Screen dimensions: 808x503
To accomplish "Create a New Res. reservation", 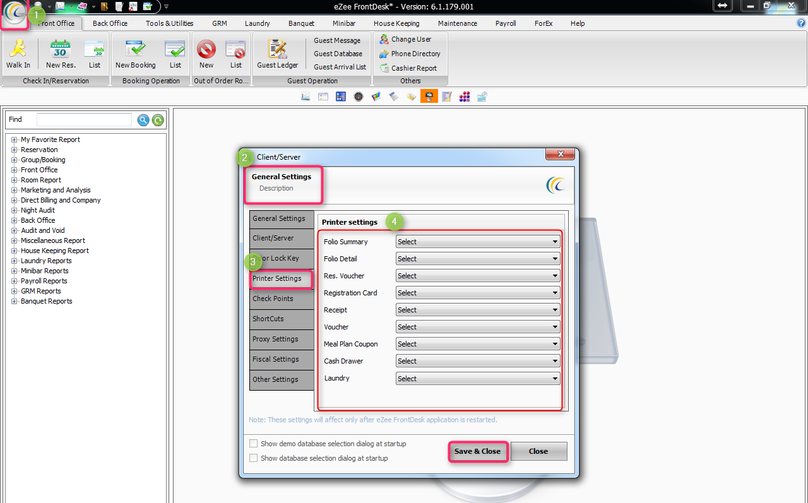I will 61,54.
